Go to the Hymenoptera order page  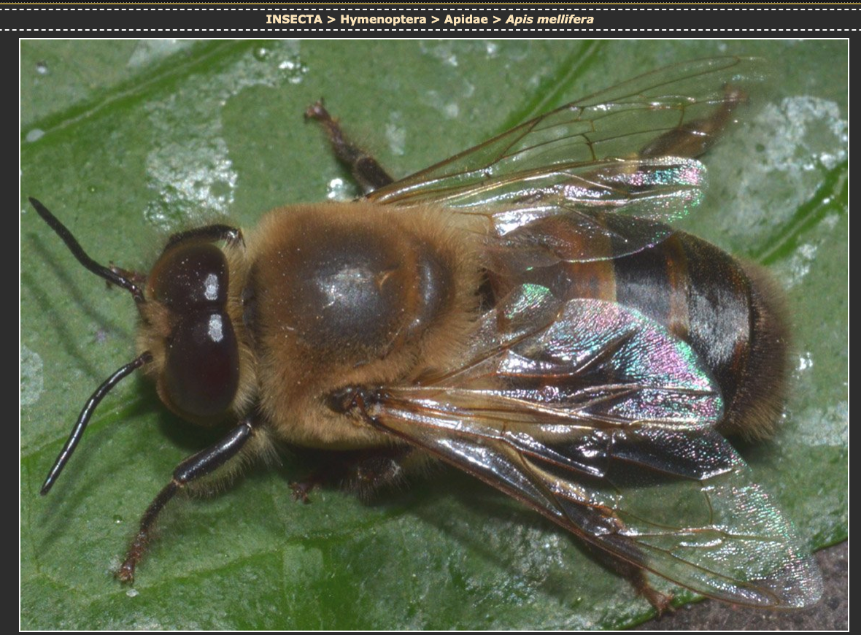point(383,19)
